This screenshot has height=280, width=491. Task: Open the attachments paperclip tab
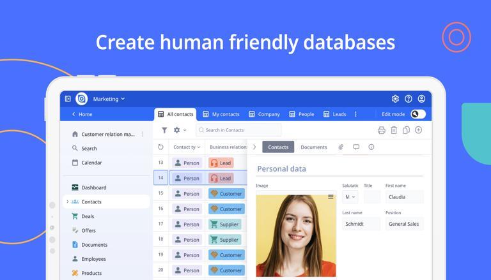(x=341, y=147)
